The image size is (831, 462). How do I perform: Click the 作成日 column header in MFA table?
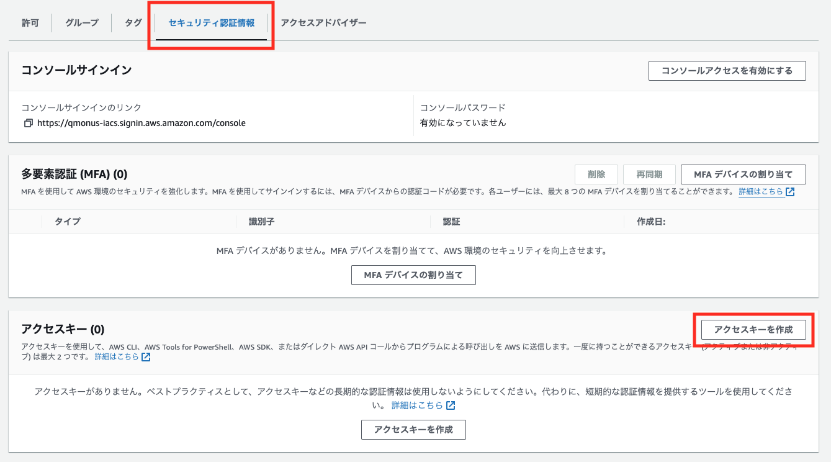click(x=651, y=222)
